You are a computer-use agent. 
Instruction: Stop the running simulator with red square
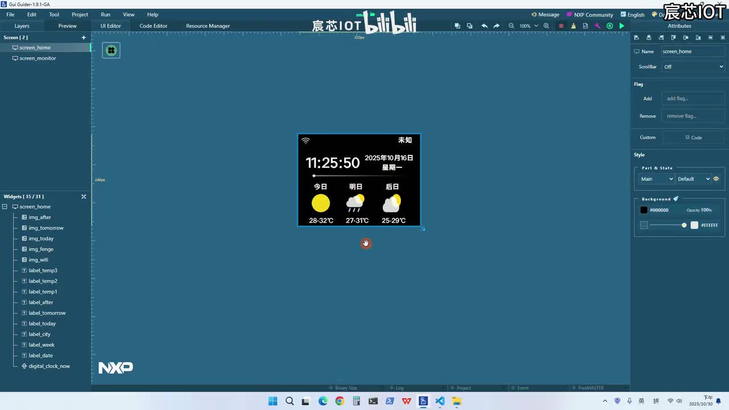561,26
